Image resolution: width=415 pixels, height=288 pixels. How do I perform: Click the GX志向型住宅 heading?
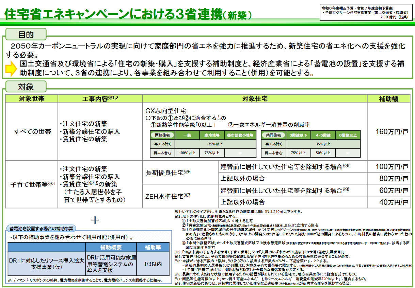(166, 111)
